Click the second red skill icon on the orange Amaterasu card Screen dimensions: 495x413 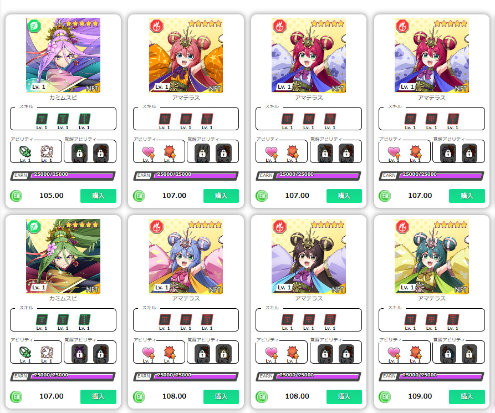pyautogui.click(x=186, y=119)
